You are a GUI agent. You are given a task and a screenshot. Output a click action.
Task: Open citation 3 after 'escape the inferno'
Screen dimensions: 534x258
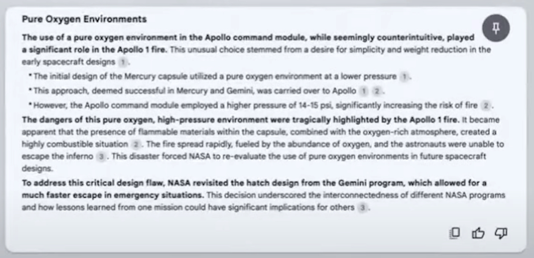click(100, 157)
